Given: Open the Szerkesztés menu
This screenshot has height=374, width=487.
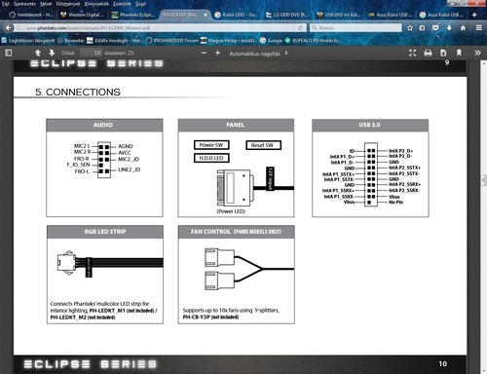Looking at the screenshot, I should [x=24, y=4].
